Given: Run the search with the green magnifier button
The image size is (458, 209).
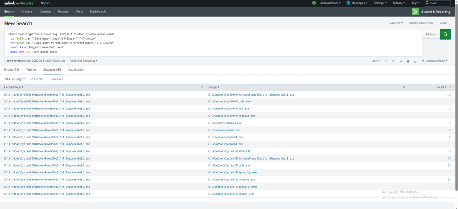Looking at the screenshot, I should (x=445, y=34).
